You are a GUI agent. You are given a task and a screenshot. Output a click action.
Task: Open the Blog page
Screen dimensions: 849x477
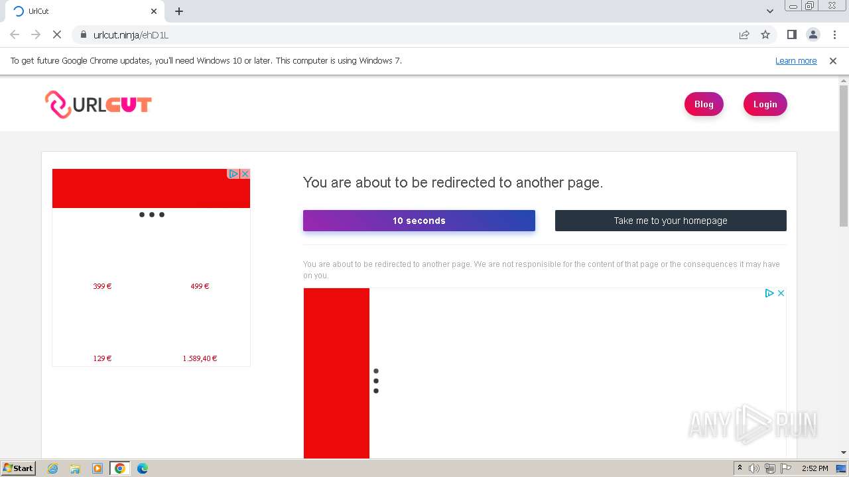704,104
